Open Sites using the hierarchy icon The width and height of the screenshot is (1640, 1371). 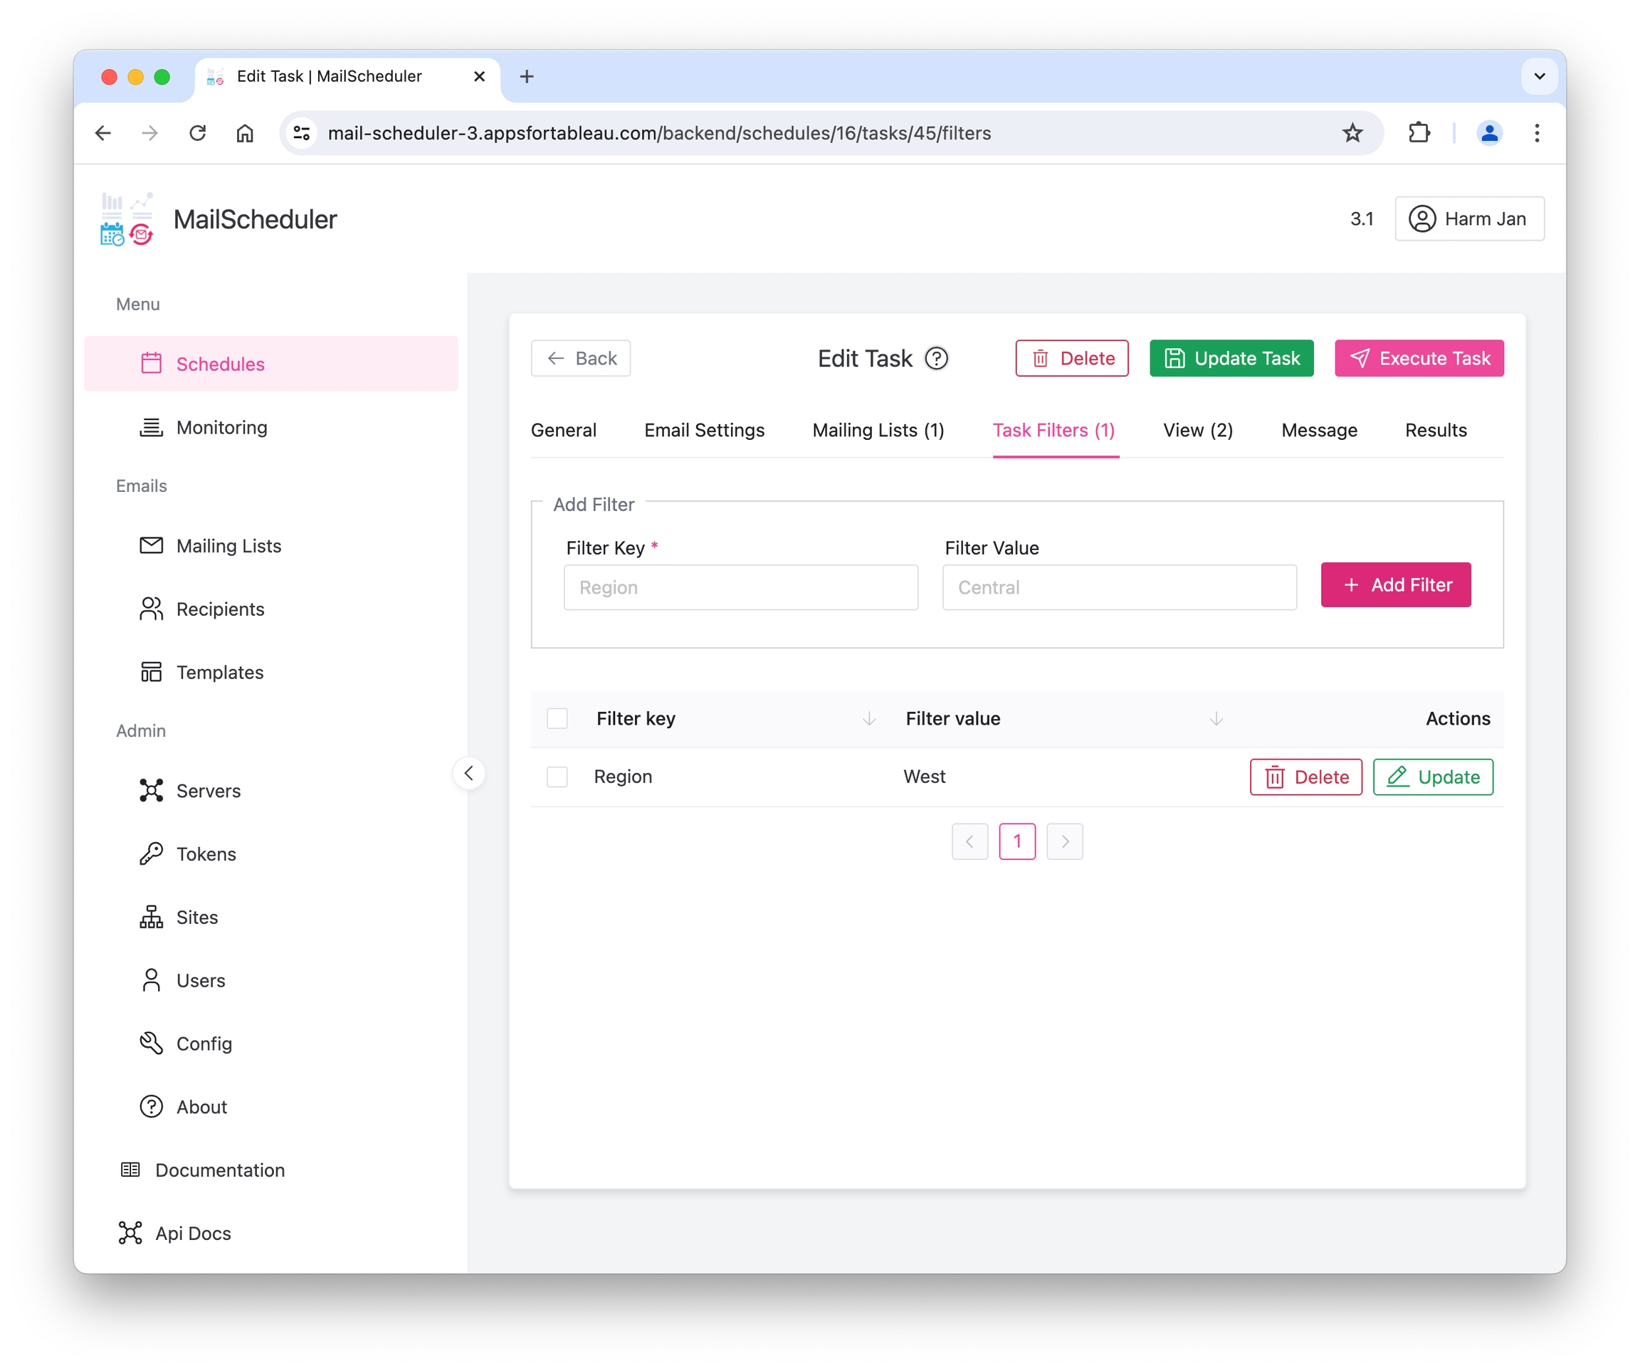151,917
